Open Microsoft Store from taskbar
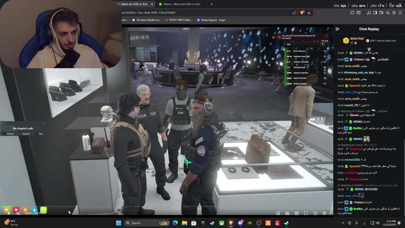This screenshot has height=228, width=405. (194, 223)
